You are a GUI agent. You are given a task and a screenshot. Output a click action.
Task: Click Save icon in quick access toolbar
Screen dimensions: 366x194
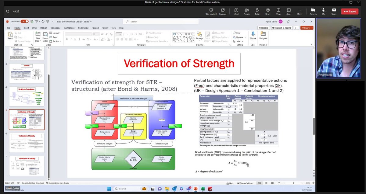coord(32,22)
